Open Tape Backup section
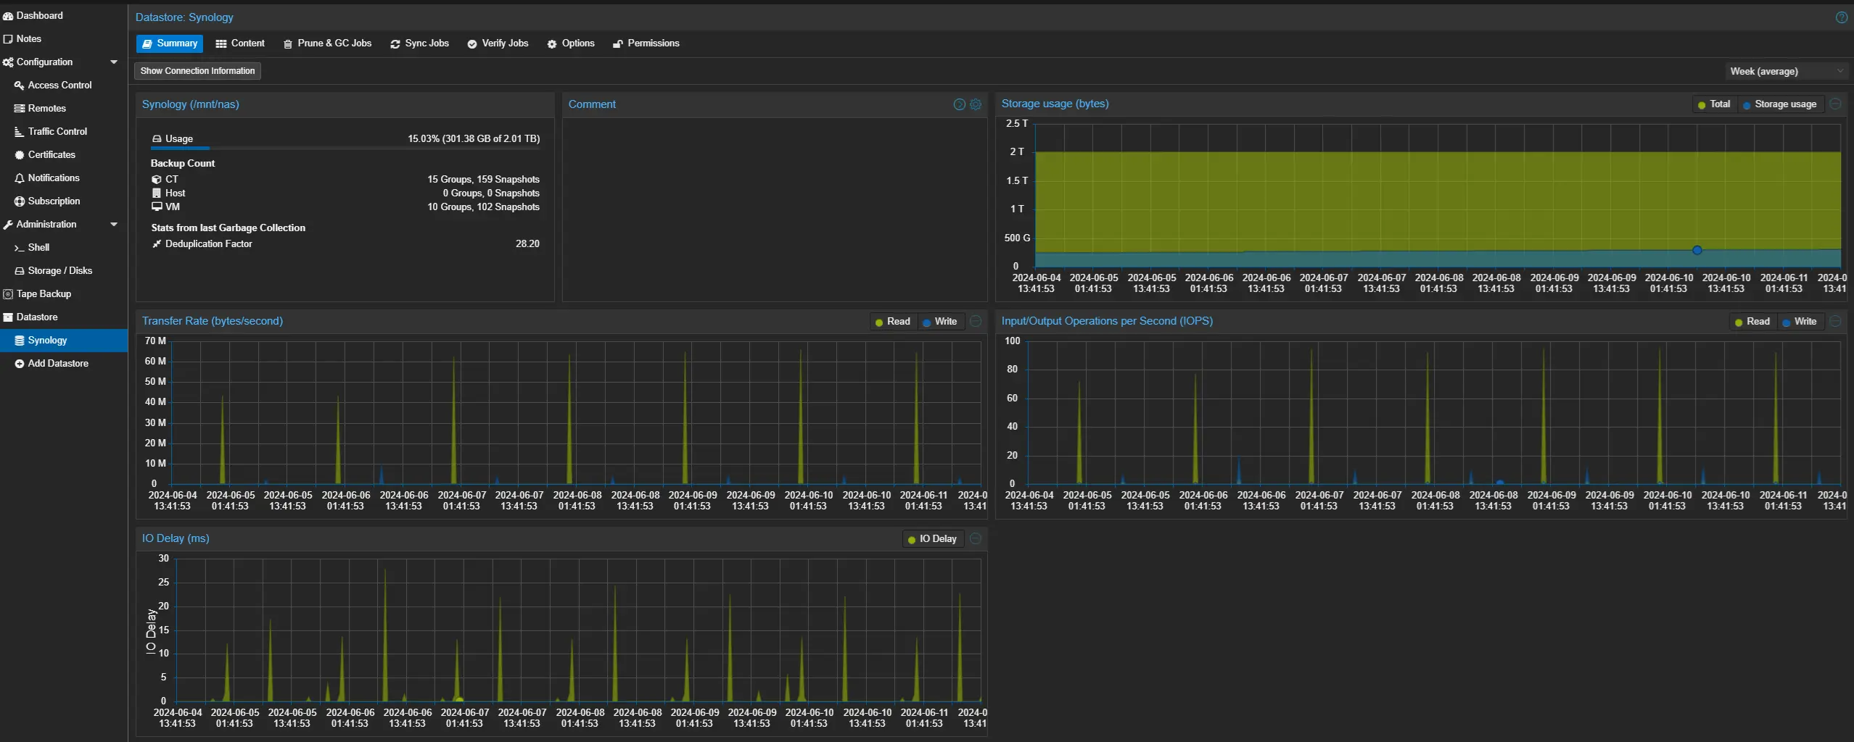 click(44, 294)
